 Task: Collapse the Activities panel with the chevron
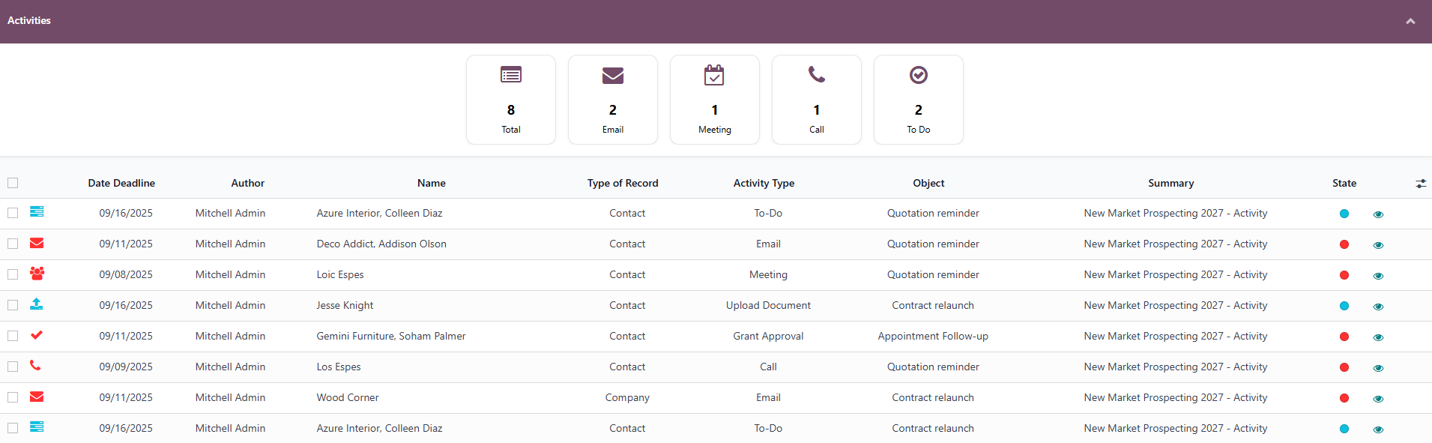pos(1410,21)
